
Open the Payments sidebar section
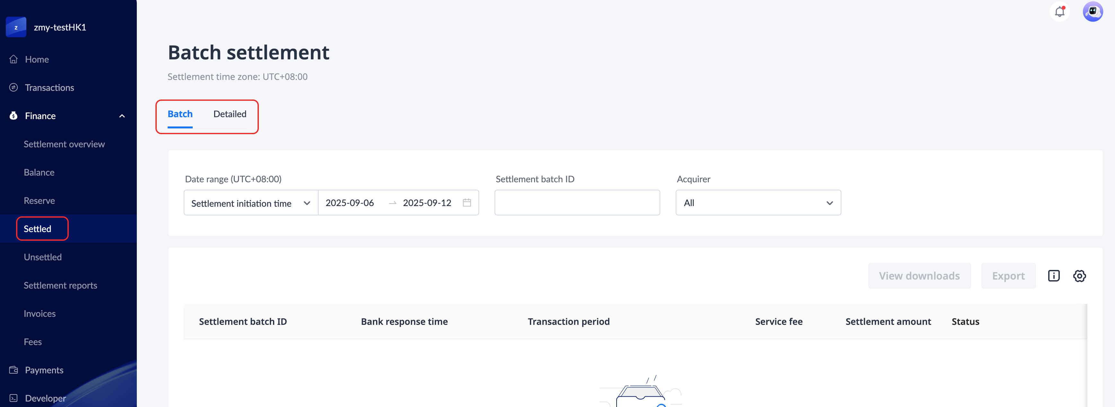tap(44, 370)
